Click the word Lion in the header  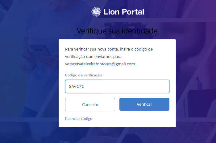(x=111, y=12)
